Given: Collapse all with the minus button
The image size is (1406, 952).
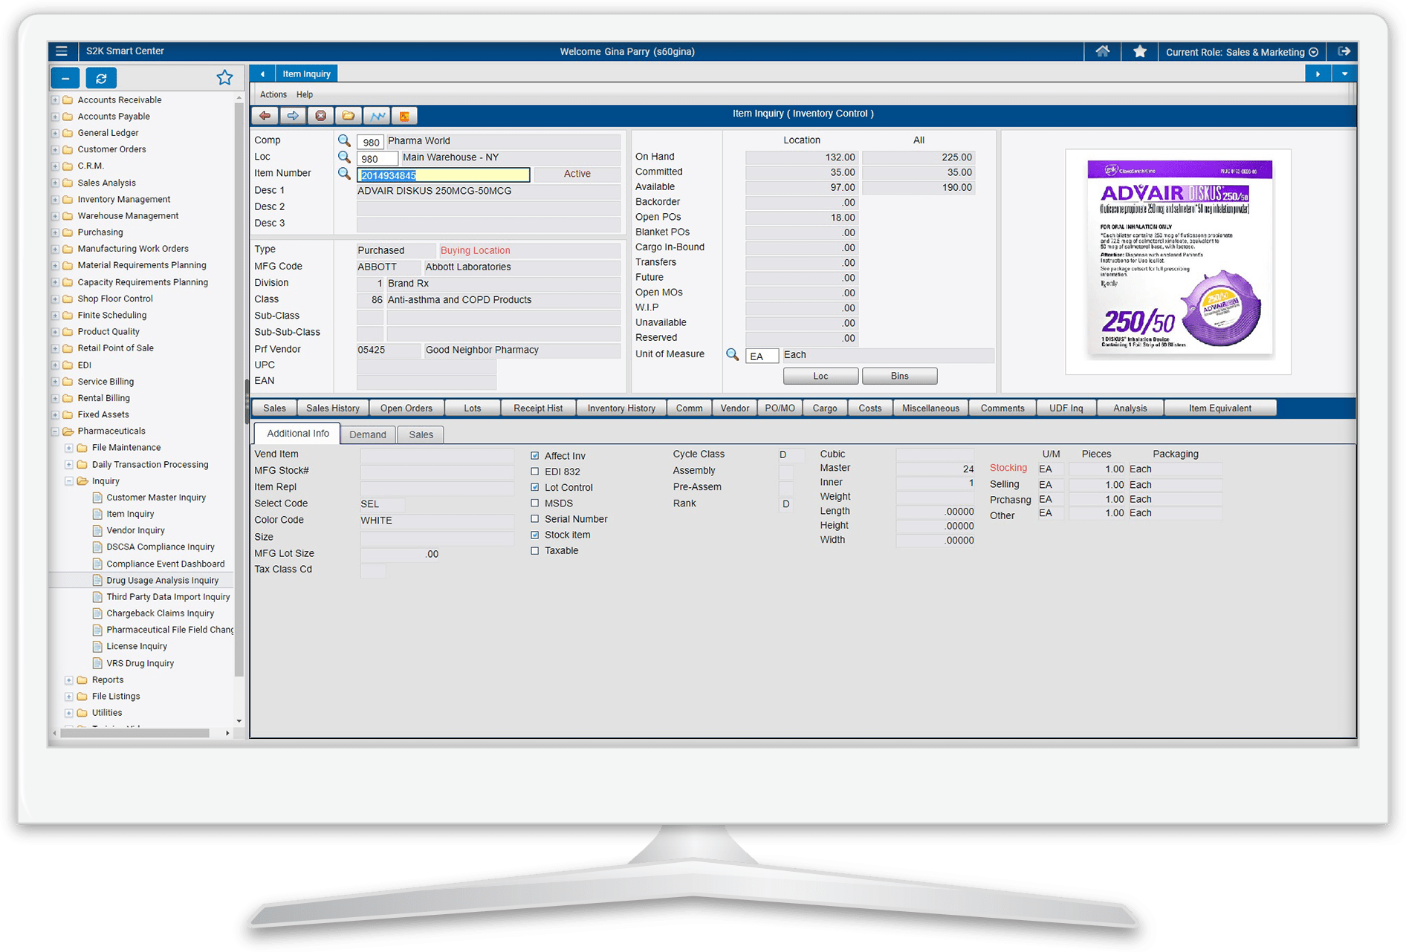Looking at the screenshot, I should pos(65,78).
